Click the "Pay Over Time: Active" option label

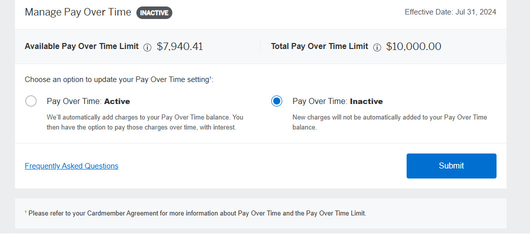point(88,101)
